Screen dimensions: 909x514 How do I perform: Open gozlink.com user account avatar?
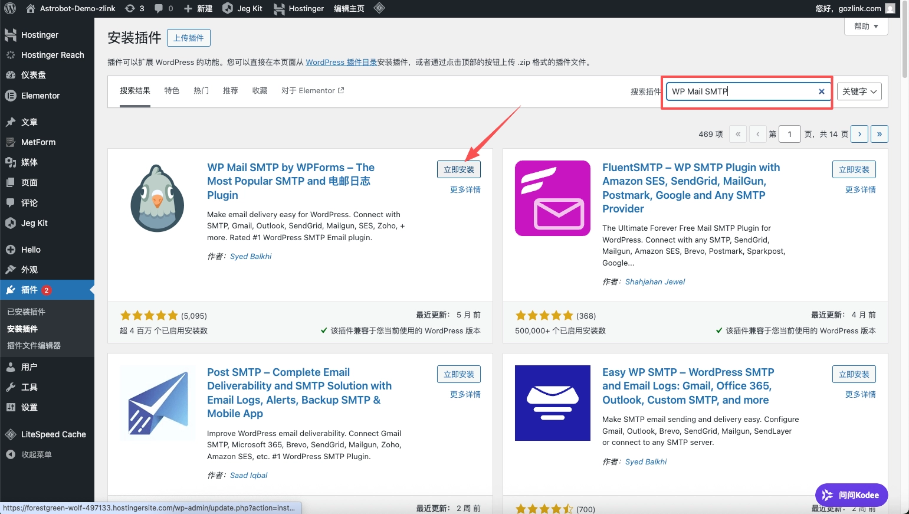point(890,8)
